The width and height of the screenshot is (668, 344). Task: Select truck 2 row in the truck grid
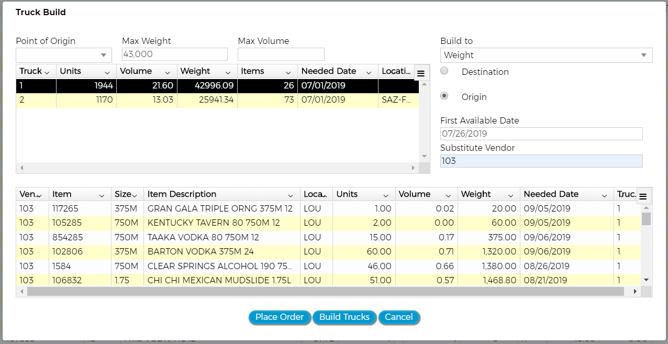[x=209, y=100]
